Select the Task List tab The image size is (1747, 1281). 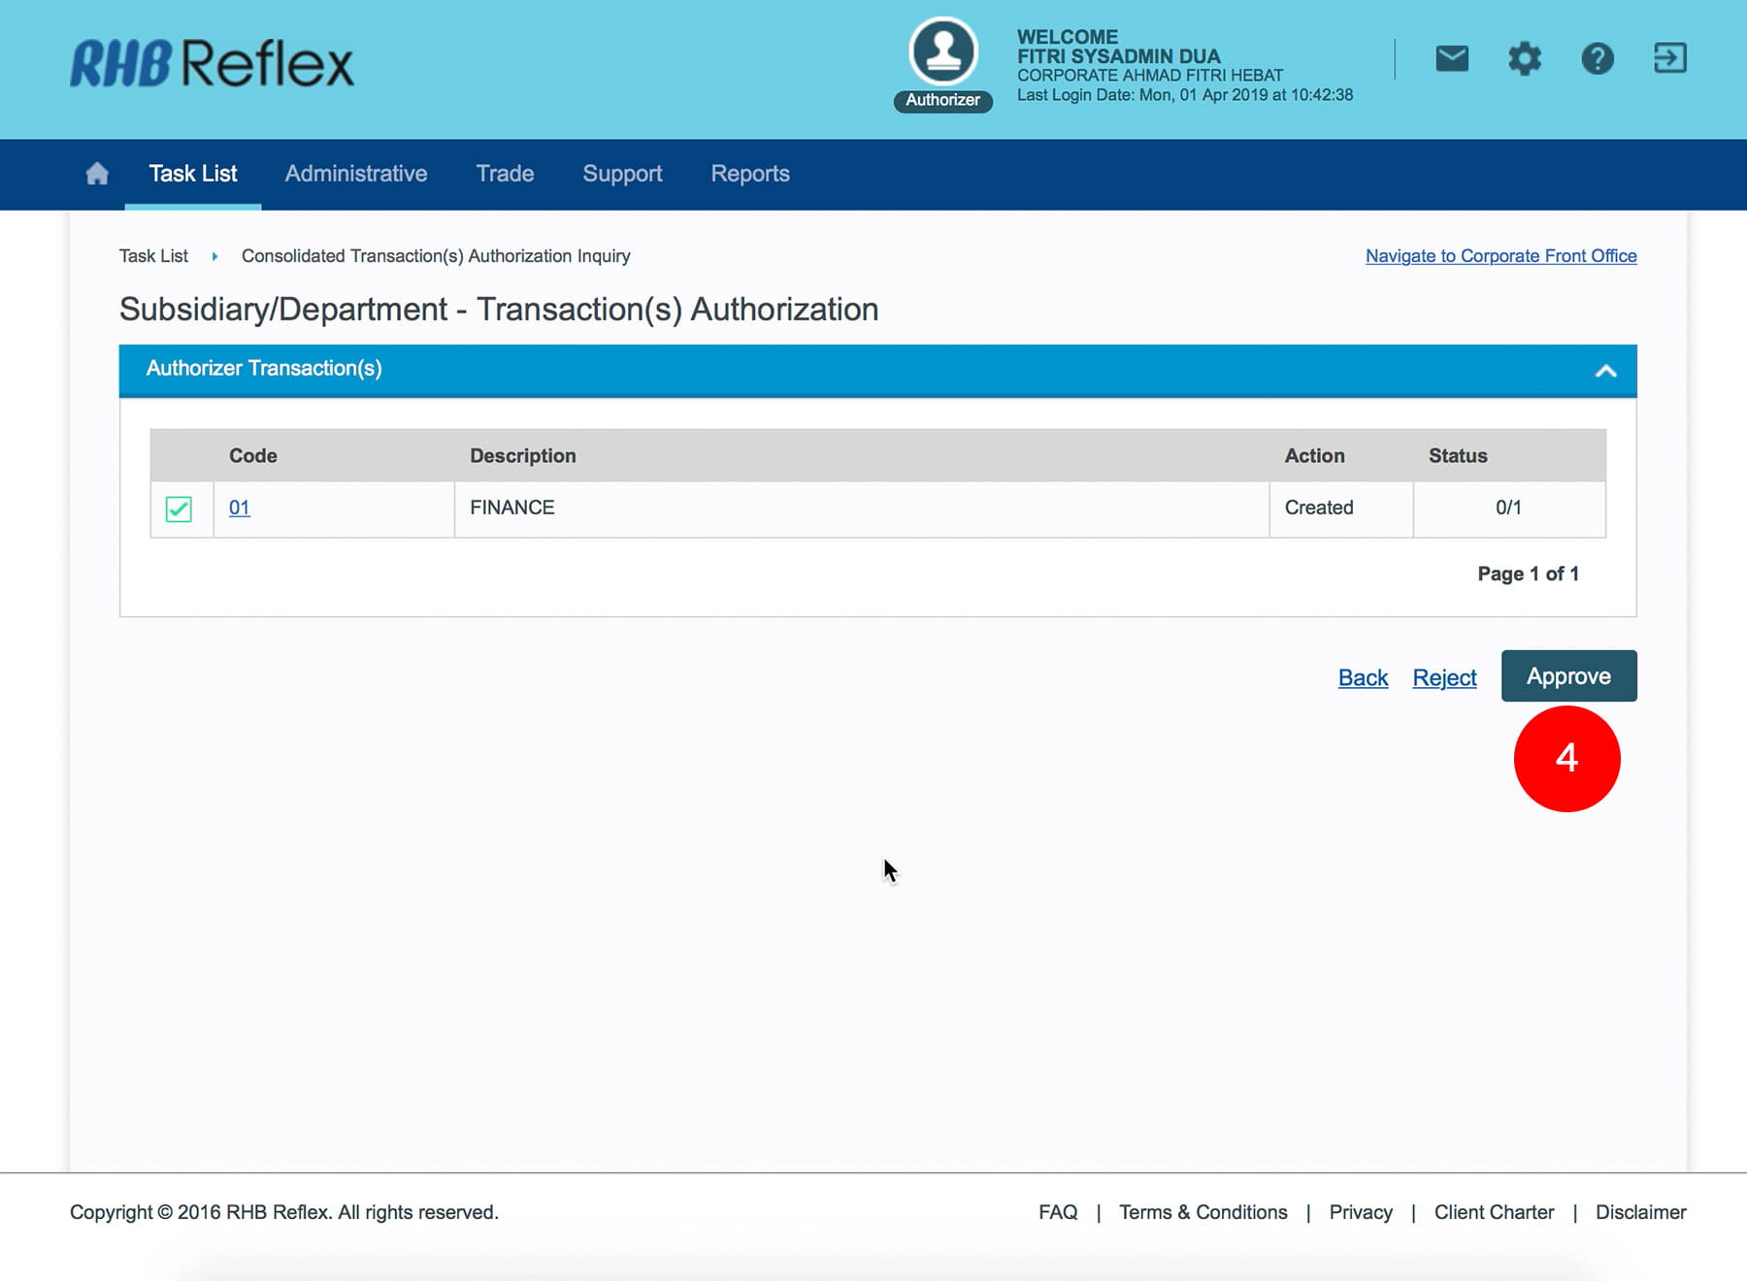192,174
